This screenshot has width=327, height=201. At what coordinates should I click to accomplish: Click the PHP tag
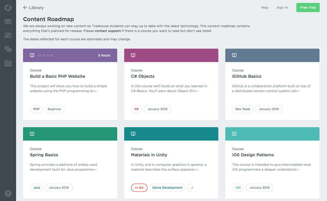pos(36,109)
